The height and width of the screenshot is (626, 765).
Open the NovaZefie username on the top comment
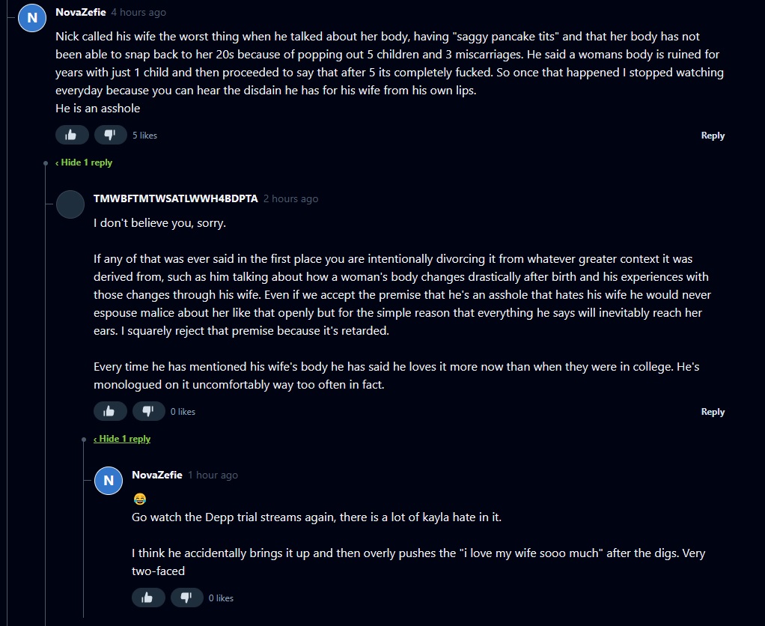[x=81, y=12]
